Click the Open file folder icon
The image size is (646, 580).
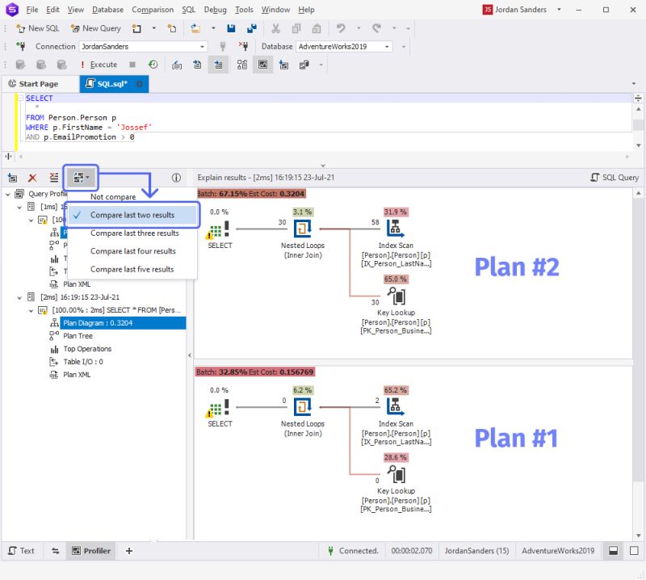pos(195,28)
